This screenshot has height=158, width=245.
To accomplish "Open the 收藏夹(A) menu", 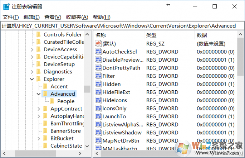I will pyautogui.click(x=77, y=17).
